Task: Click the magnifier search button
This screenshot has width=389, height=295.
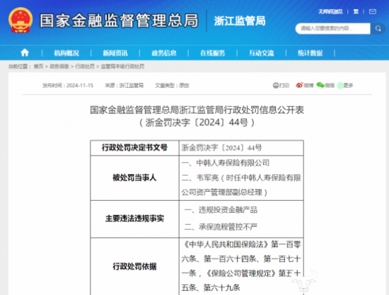Action: tap(378, 28)
